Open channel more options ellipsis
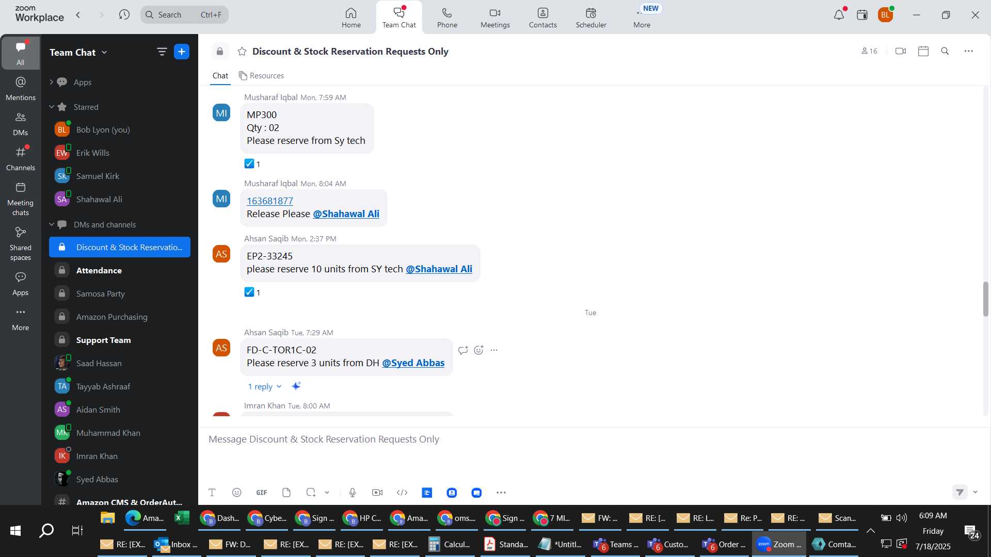Viewport: 991px width, 557px height. click(969, 51)
